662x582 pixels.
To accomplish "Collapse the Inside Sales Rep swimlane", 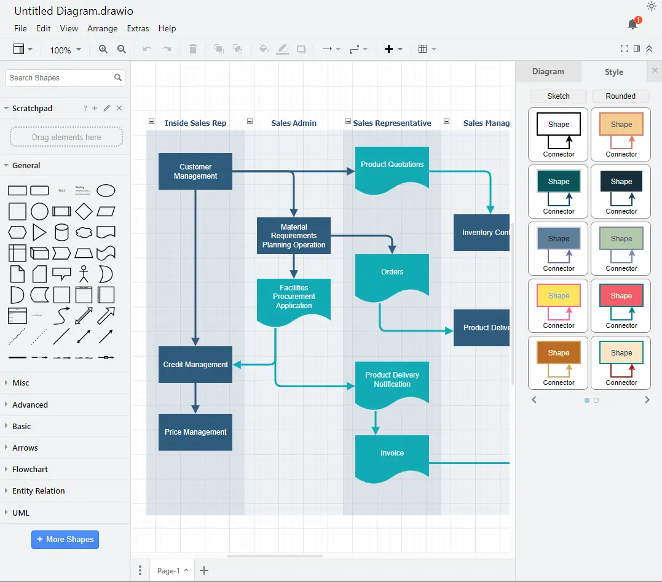I will pyautogui.click(x=152, y=122).
